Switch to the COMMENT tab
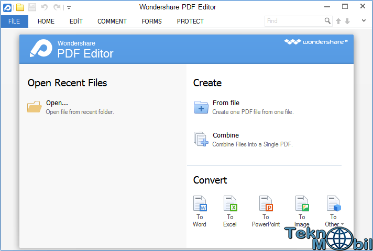 point(112,21)
